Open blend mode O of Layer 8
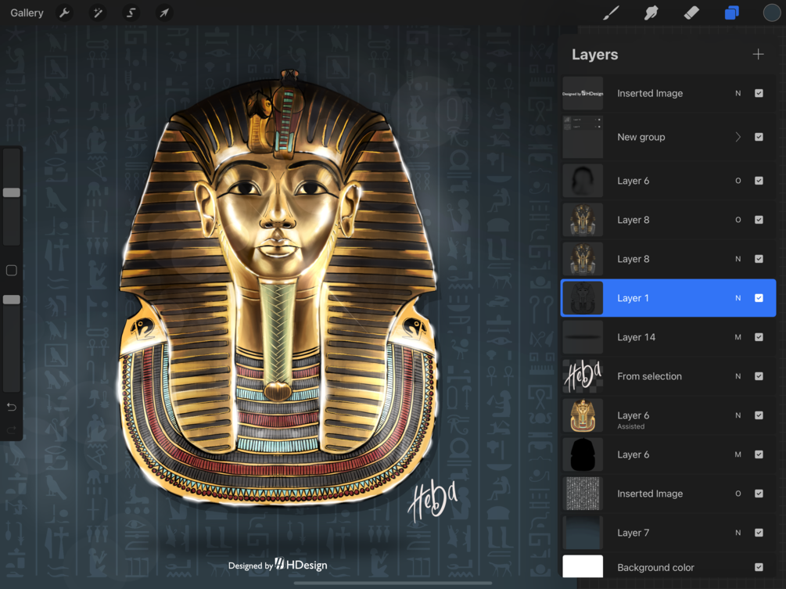The image size is (786, 589). [738, 220]
